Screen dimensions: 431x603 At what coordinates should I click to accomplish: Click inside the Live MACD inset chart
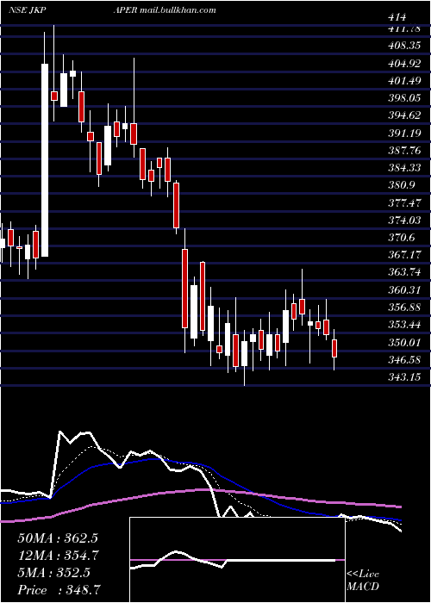pos(237,560)
